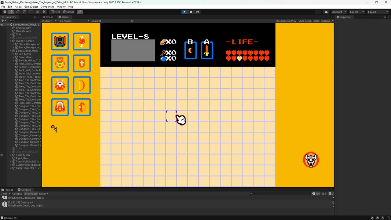Click the small key tool icon

[54, 128]
